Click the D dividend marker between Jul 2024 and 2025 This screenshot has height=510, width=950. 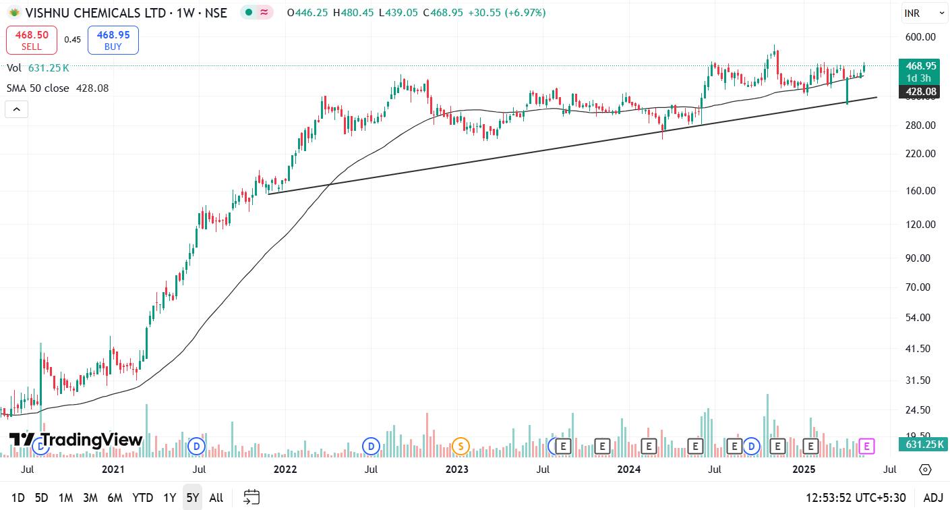[751, 446]
